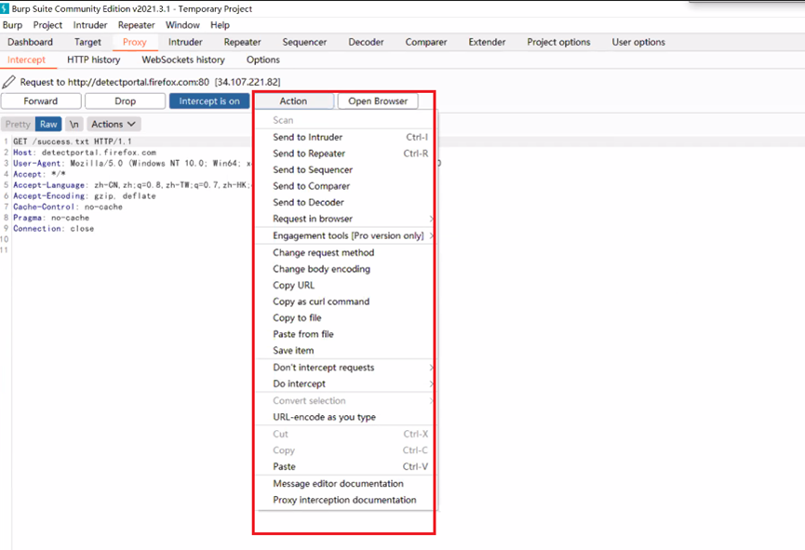
Task: Select Copy as curl command
Action: tap(345, 302)
